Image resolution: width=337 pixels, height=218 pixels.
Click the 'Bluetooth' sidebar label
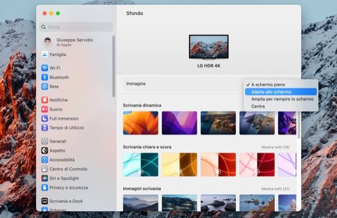(x=59, y=77)
